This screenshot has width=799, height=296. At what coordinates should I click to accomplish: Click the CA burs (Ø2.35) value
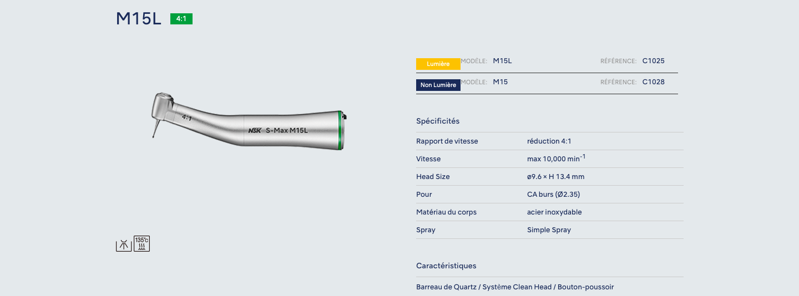point(553,195)
